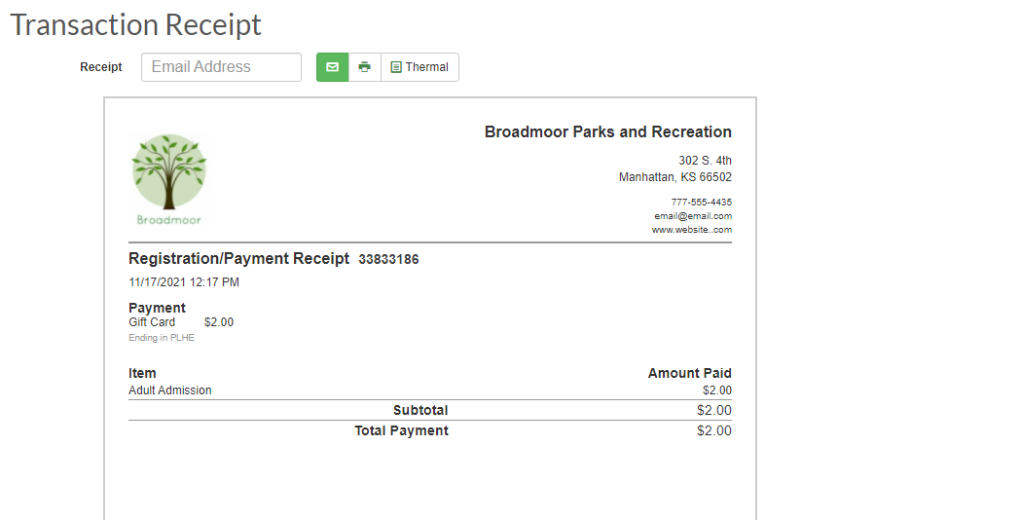Click the Amount Paid column header

pos(689,374)
